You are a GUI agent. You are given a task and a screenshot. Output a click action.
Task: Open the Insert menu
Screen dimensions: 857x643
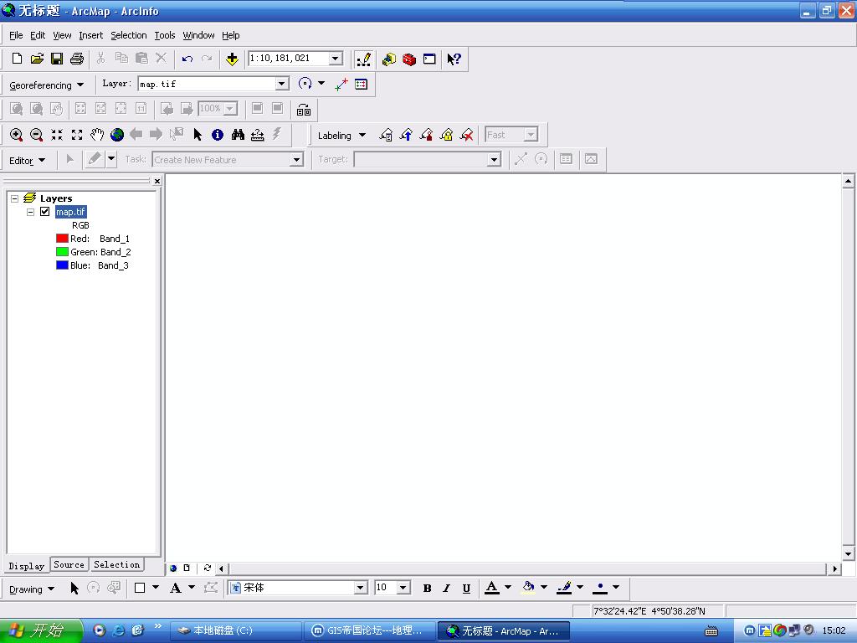90,35
